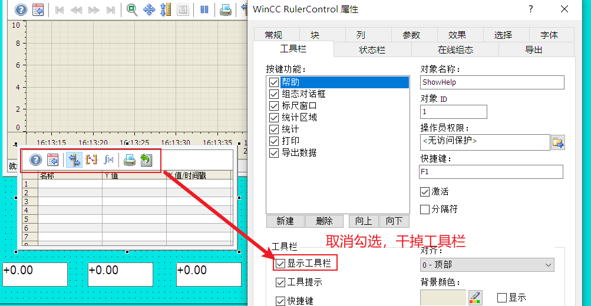Enable background color 显示 checkbox

(x=501, y=298)
